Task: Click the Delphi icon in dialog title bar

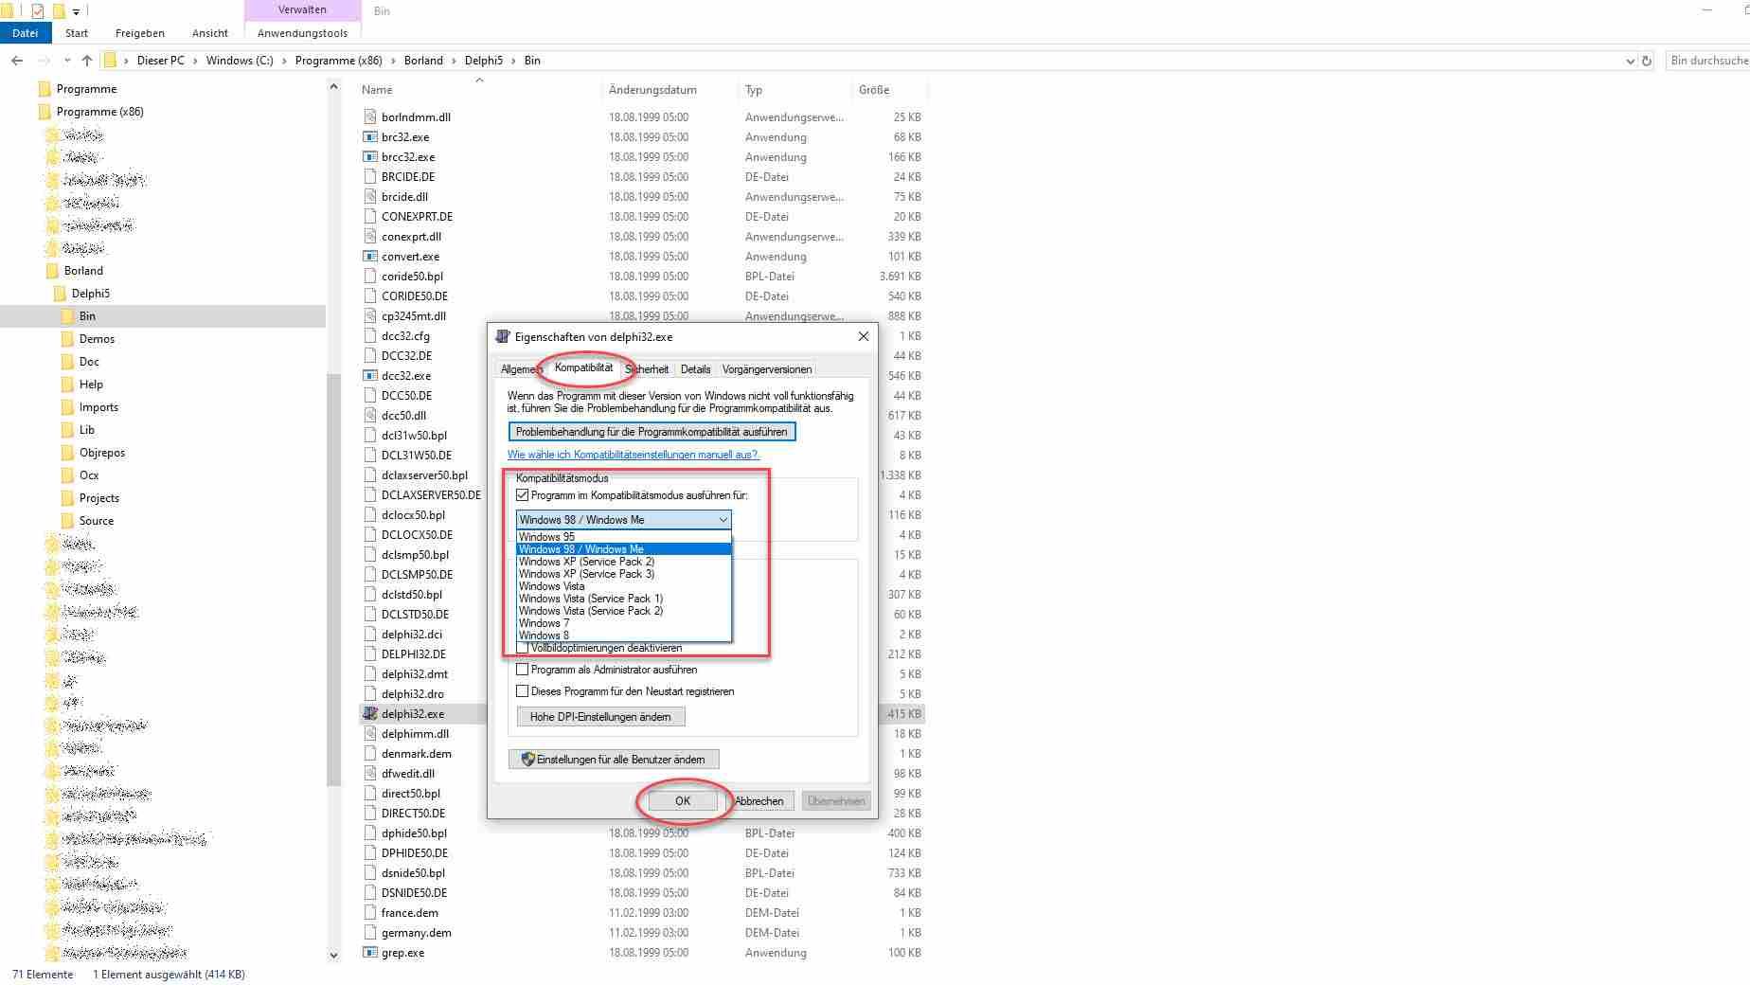Action: pos(503,336)
